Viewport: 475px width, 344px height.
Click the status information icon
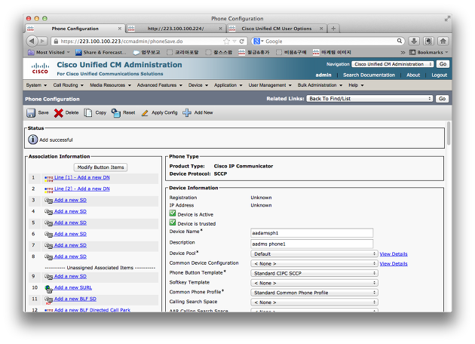pos(32,140)
